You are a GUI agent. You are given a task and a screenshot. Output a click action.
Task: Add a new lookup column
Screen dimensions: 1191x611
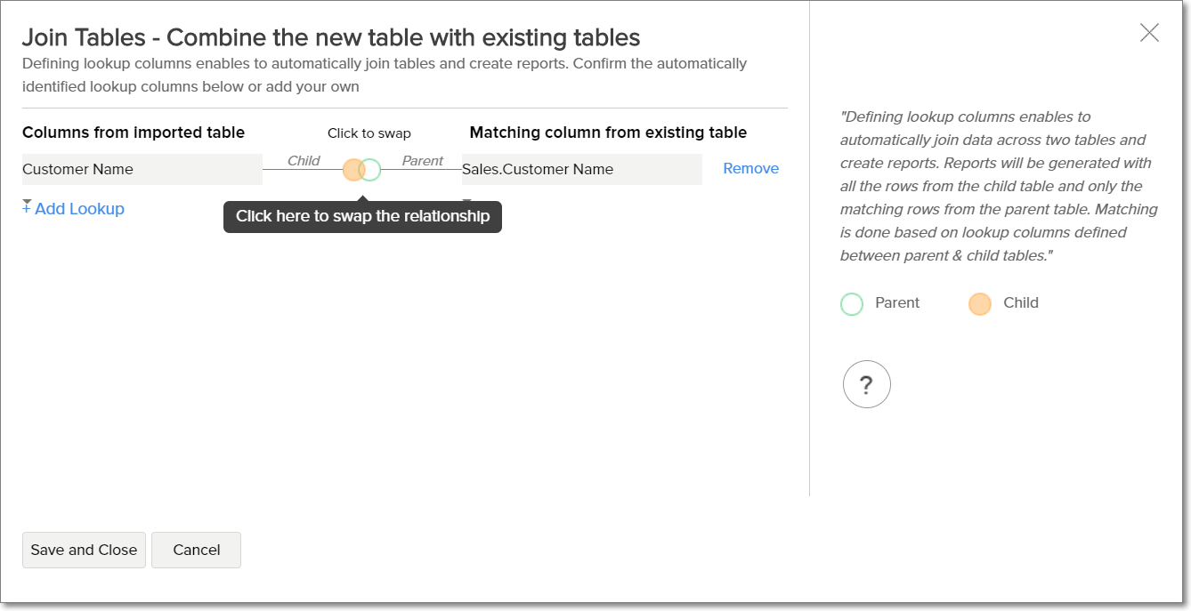79,209
